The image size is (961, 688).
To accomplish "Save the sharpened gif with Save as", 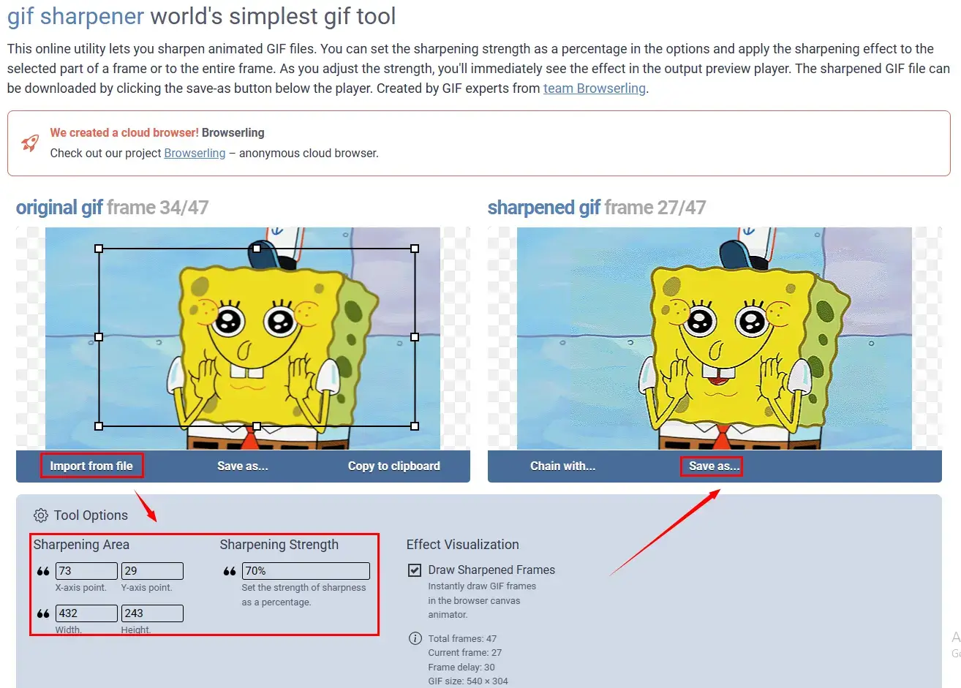I will tap(713, 466).
